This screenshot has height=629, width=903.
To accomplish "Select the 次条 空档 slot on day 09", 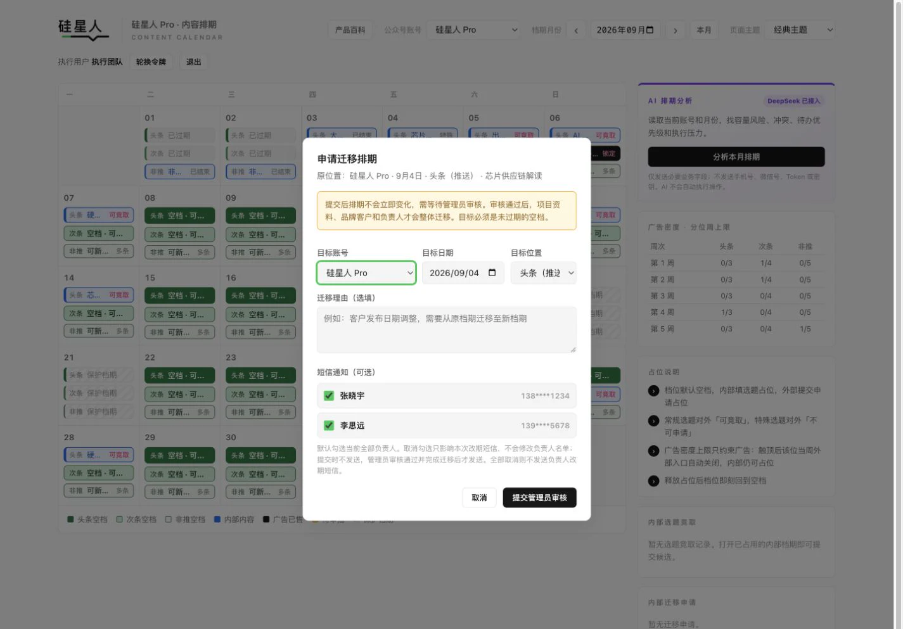I will 261,234.
